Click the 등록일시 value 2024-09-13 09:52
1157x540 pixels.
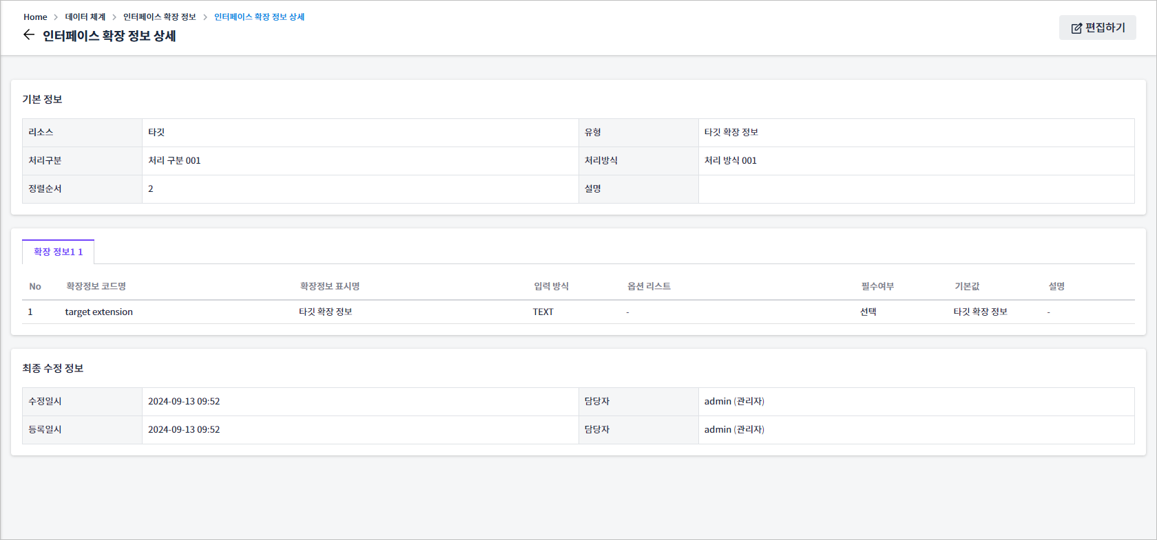184,429
